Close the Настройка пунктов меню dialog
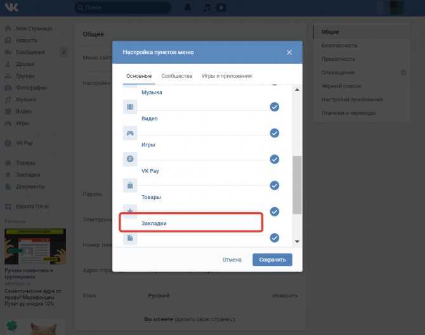This screenshot has height=335, width=425. pos(289,53)
